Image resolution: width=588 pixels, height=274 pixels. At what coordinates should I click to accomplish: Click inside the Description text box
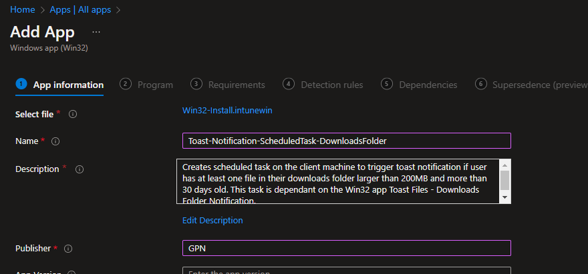(337, 181)
